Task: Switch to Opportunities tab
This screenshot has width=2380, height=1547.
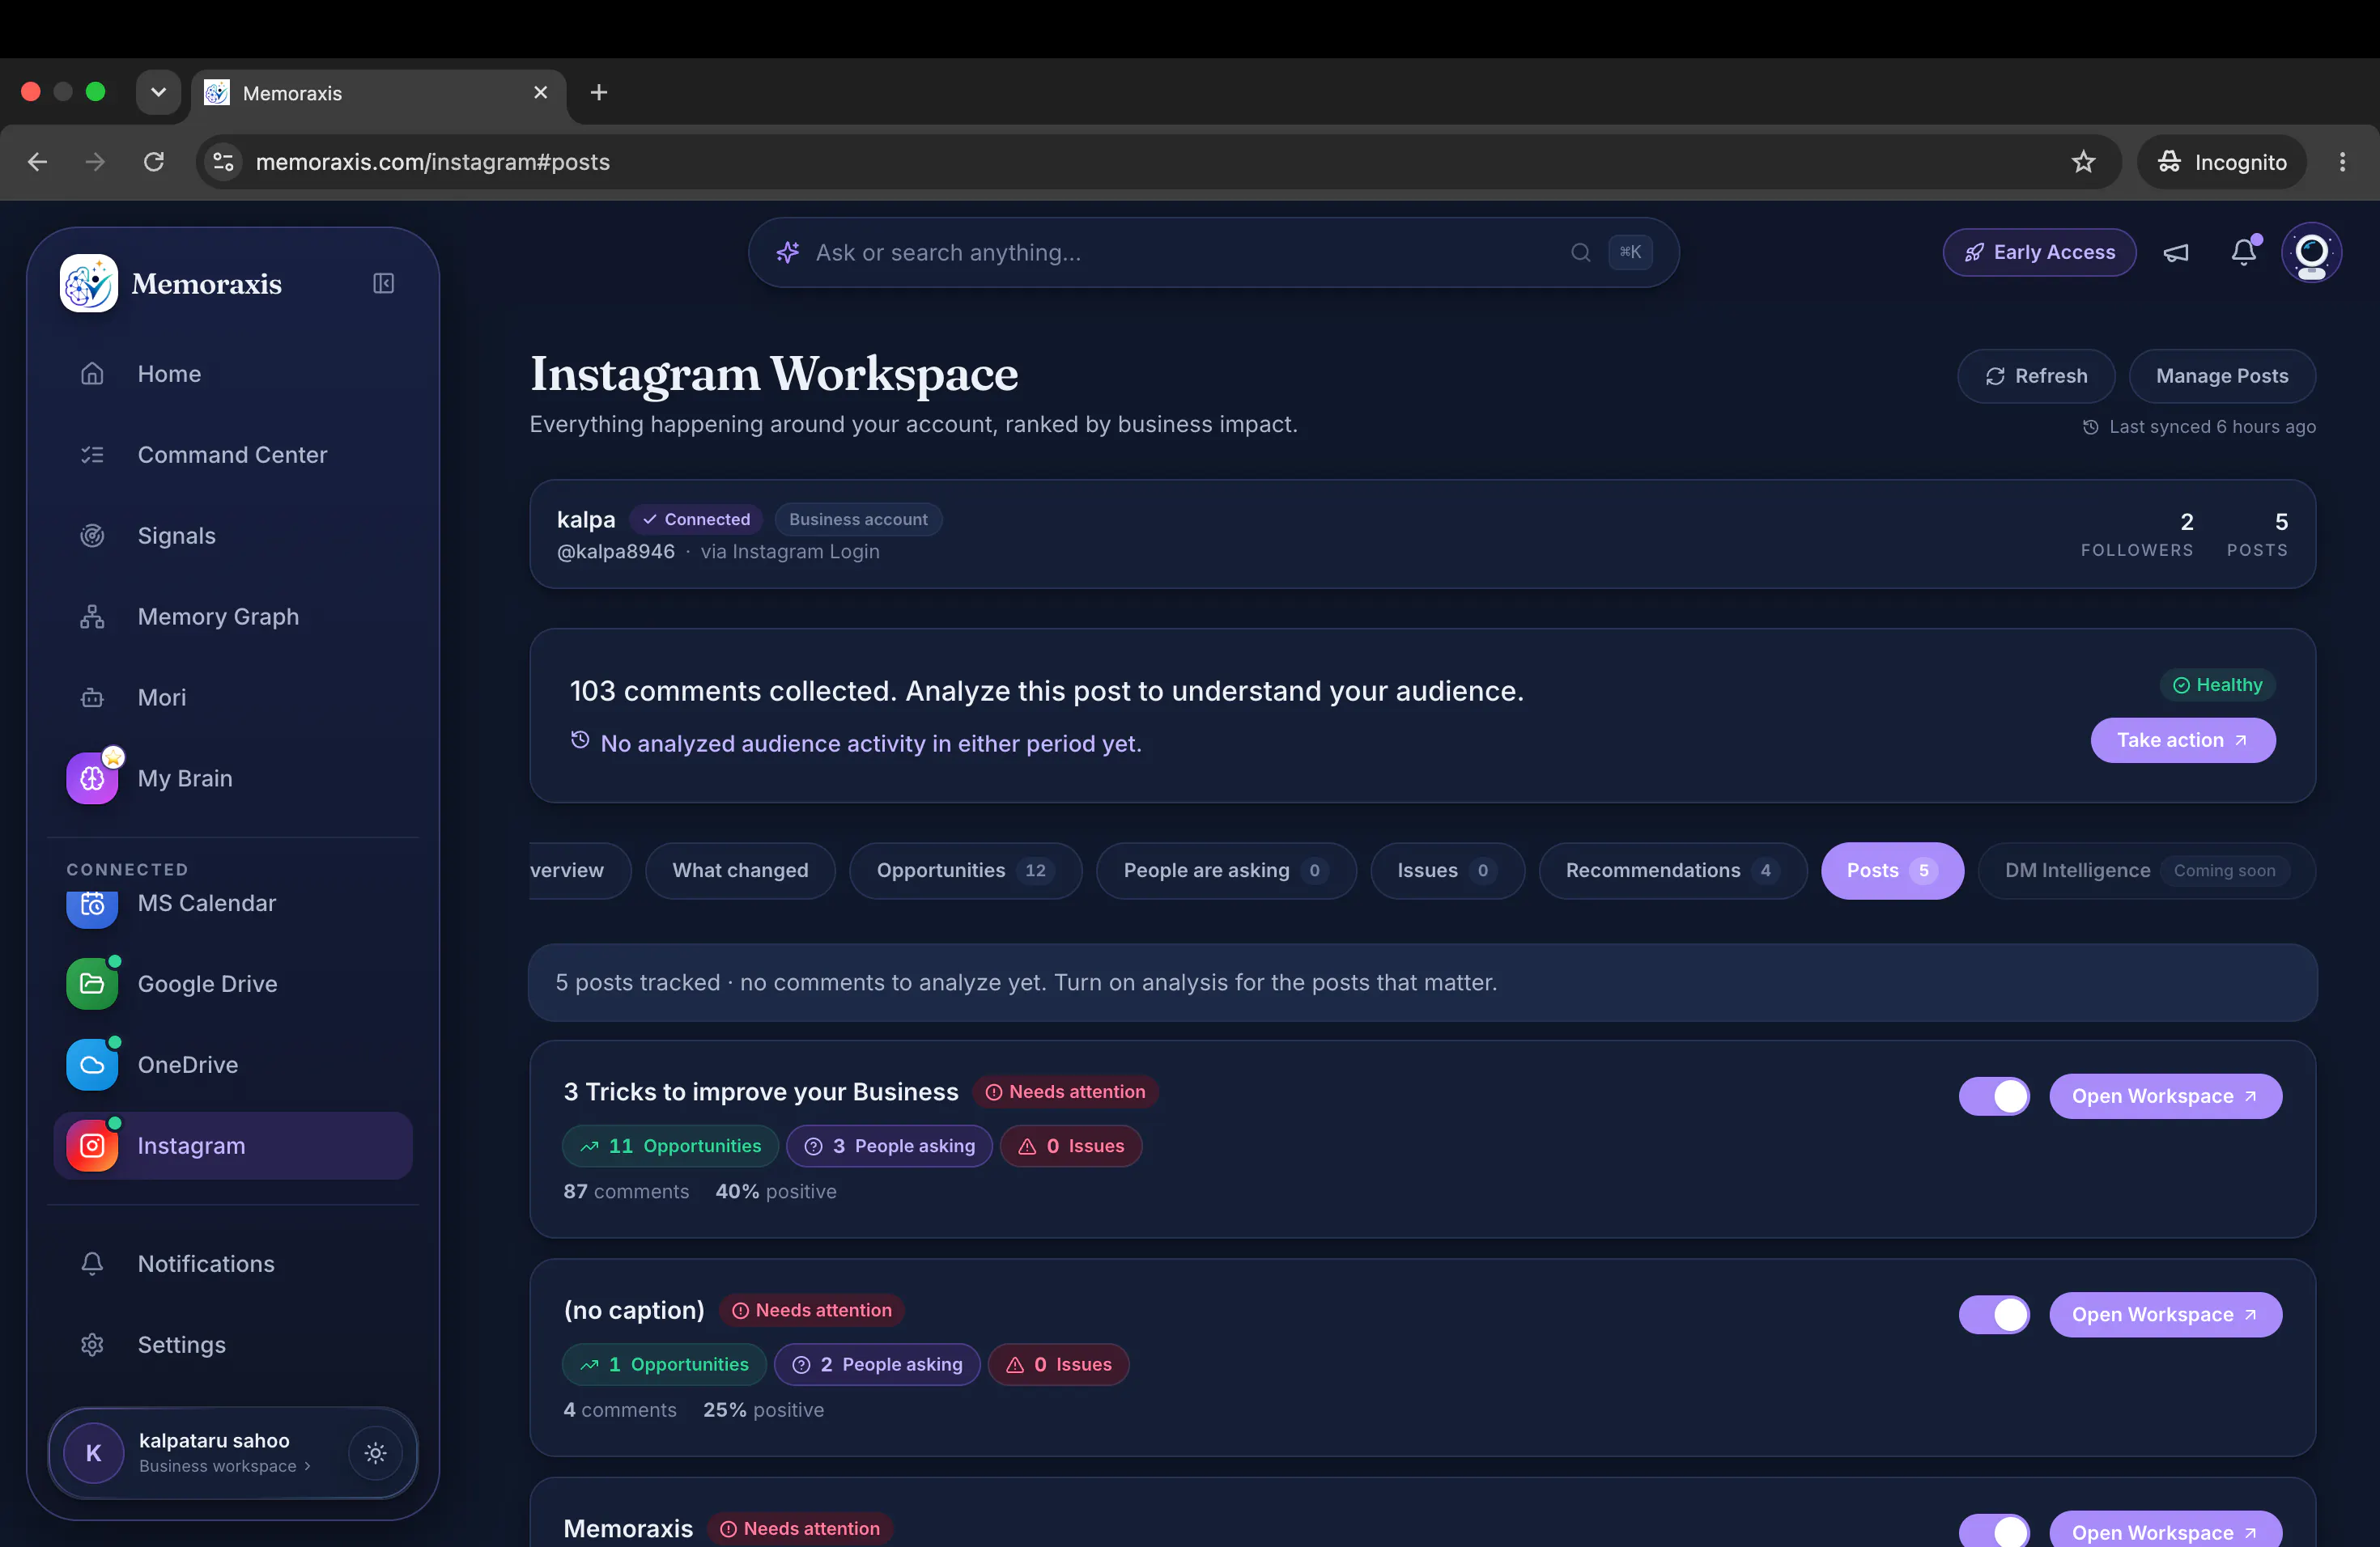Action: coord(965,871)
